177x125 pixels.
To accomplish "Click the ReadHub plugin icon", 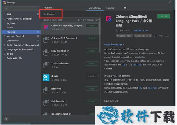I will pyautogui.click(x=46, y=90).
